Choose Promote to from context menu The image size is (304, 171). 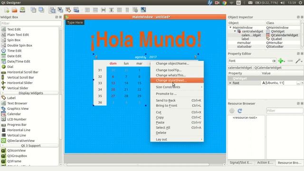click(177, 94)
